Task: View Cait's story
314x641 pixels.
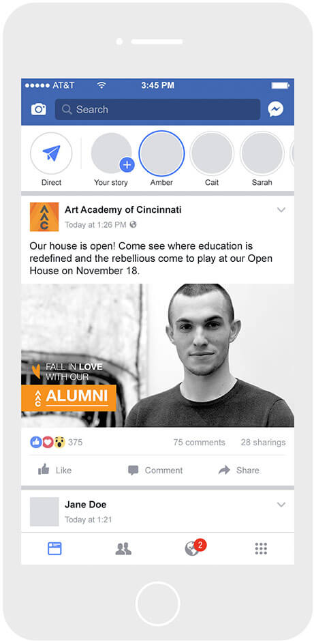Action: click(x=212, y=153)
